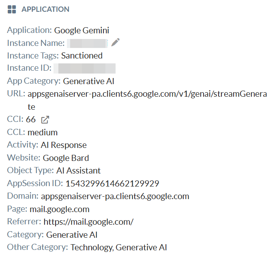
Task: Click the Google Gemini application value
Action: 82,30
